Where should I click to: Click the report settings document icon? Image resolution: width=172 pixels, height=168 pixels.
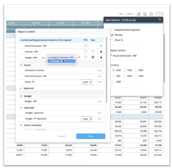(x=145, y=14)
